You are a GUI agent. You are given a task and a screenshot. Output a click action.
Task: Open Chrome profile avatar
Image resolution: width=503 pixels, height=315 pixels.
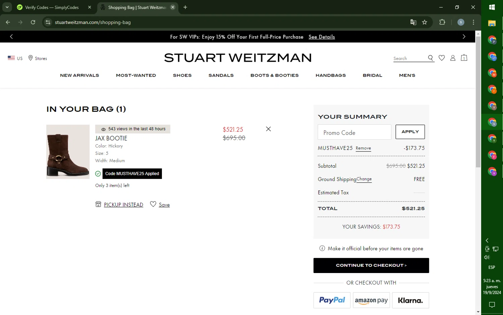(x=461, y=22)
